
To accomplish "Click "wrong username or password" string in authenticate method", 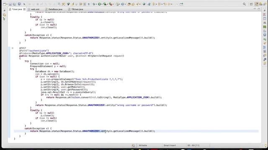I will tap(135, 105).
